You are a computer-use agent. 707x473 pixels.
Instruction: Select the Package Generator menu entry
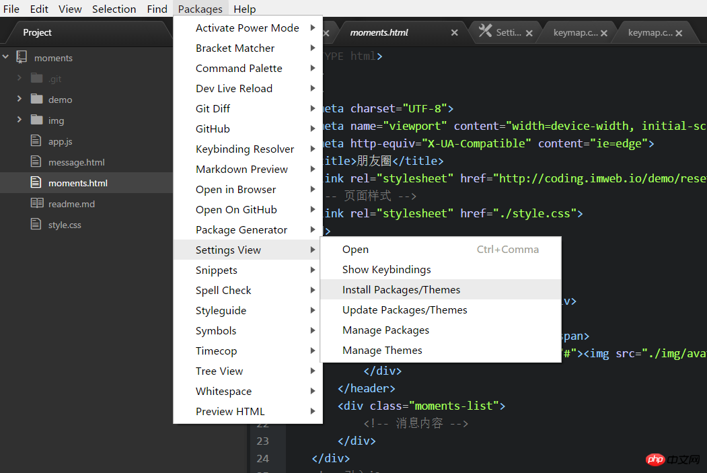(248, 230)
